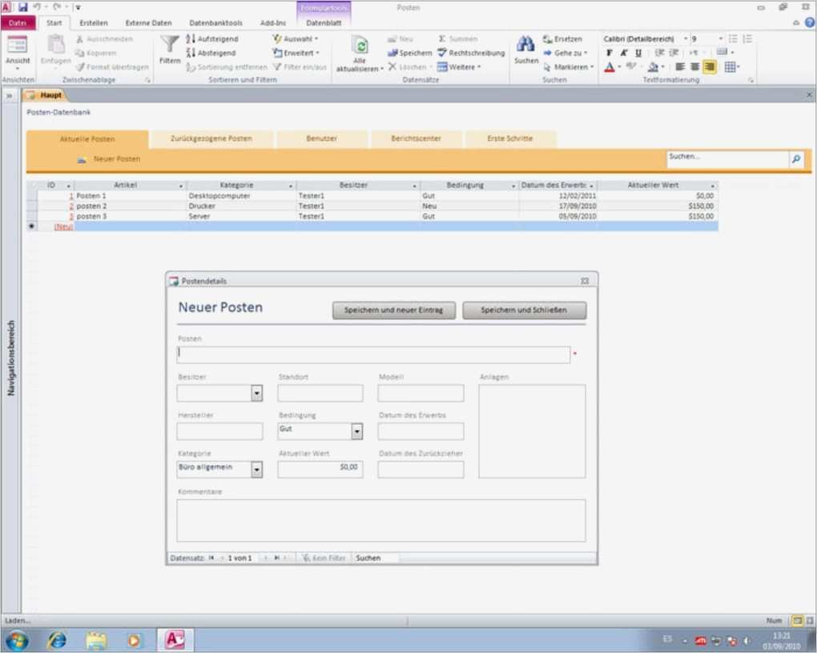
Task: Open font name Calibri dropdown
Action: [x=686, y=39]
